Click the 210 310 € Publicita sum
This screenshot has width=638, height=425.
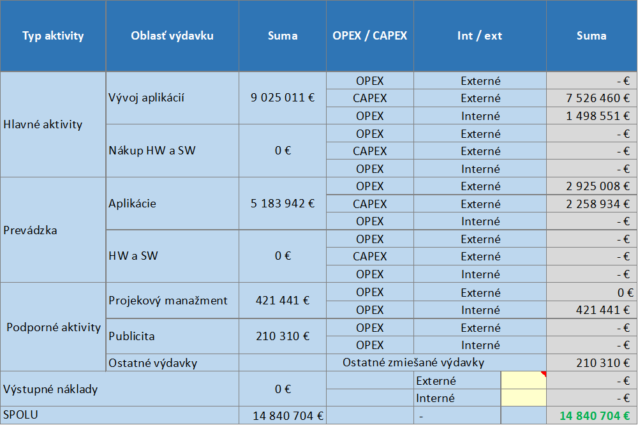pyautogui.click(x=283, y=336)
